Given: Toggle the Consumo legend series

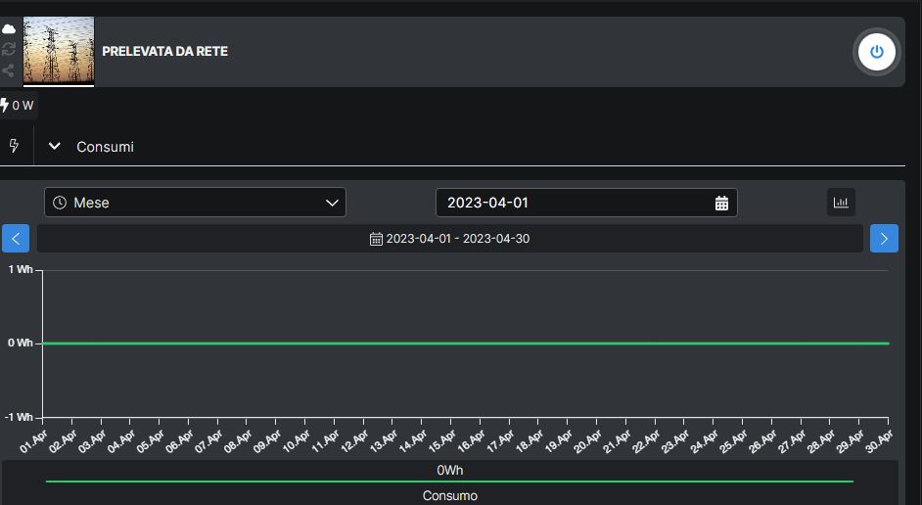Looking at the screenshot, I should click(449, 495).
